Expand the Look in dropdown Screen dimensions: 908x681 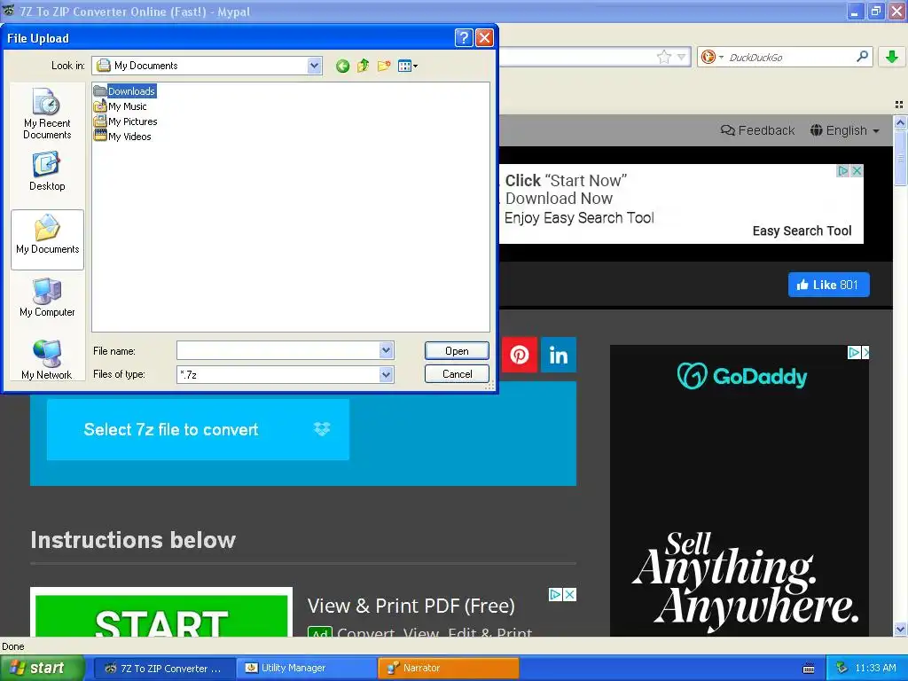coord(314,66)
